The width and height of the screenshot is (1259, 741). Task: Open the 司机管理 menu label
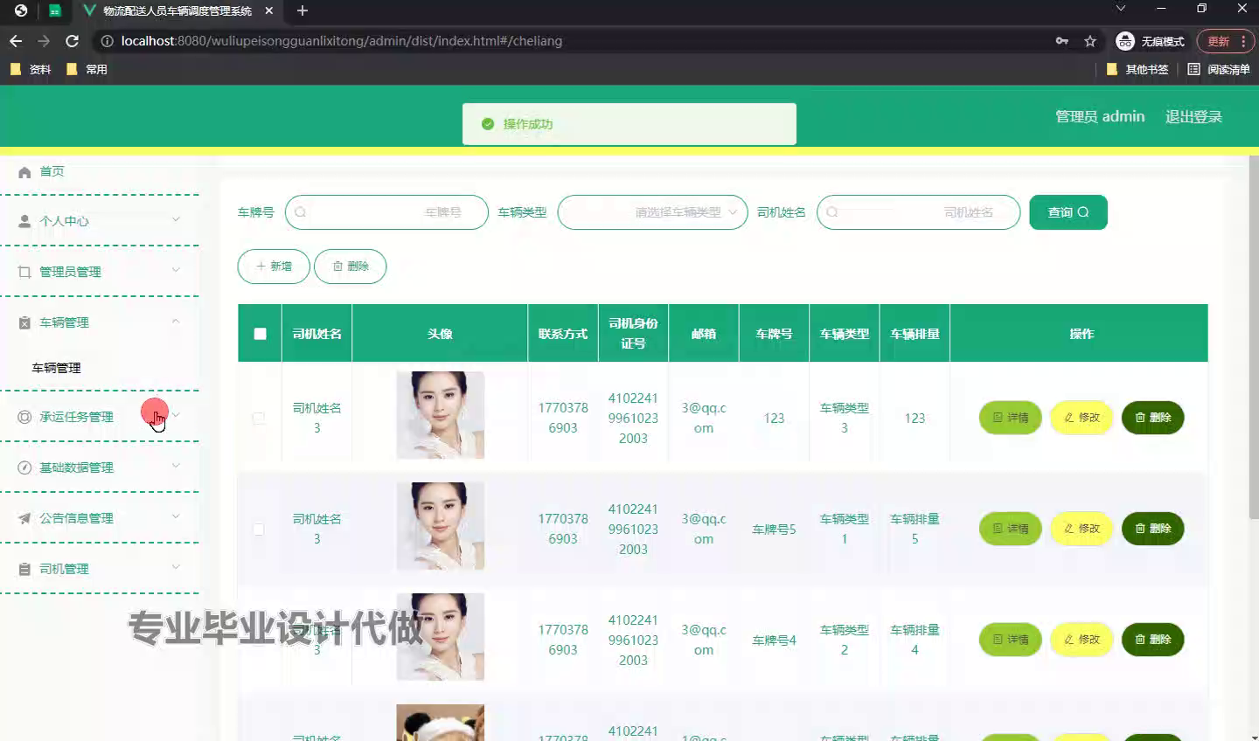64,569
